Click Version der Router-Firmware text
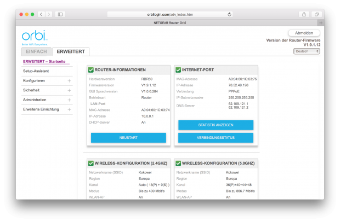 click(293, 40)
